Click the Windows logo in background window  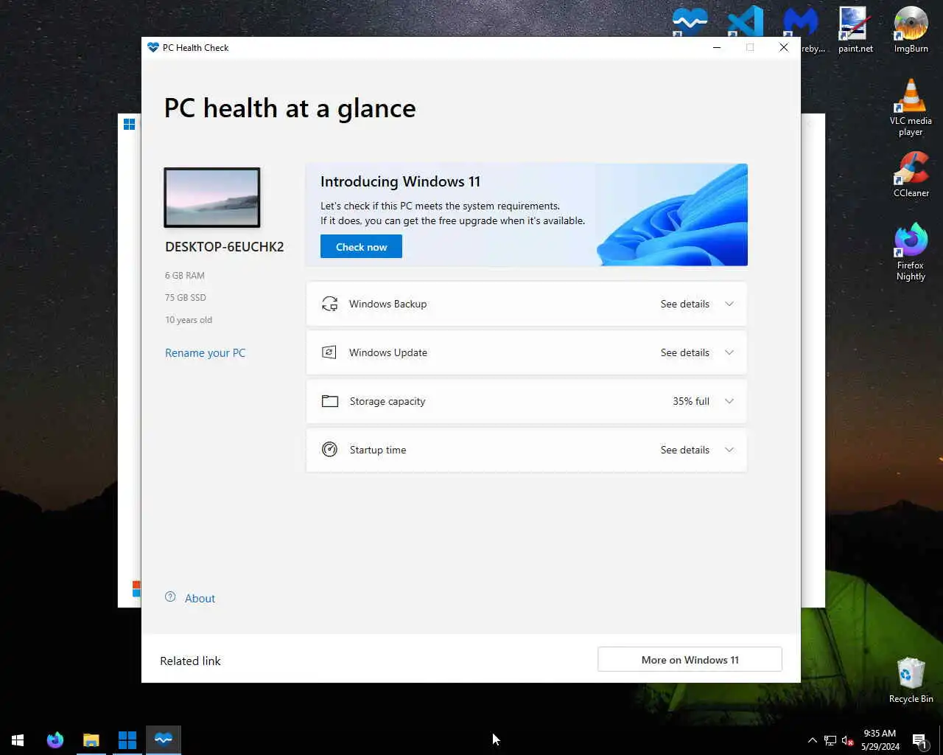coord(129,124)
